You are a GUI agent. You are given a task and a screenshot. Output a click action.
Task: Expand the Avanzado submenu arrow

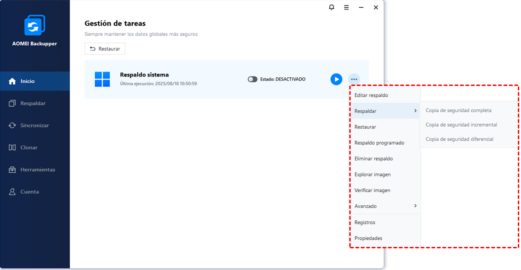pyautogui.click(x=415, y=206)
